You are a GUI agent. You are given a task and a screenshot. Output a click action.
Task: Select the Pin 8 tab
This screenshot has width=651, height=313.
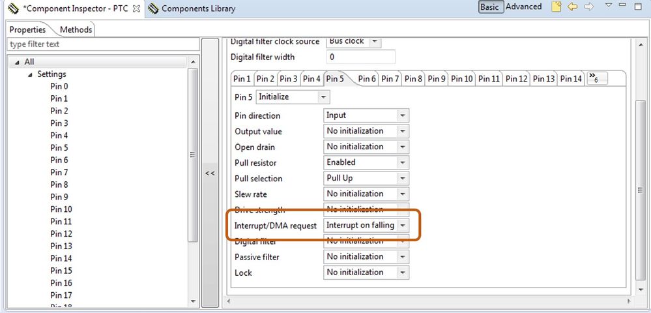tap(413, 78)
